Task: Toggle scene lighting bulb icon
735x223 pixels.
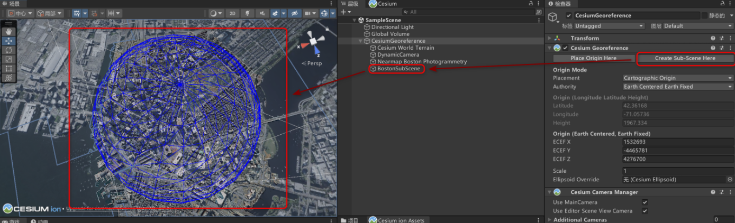Action: [x=247, y=13]
